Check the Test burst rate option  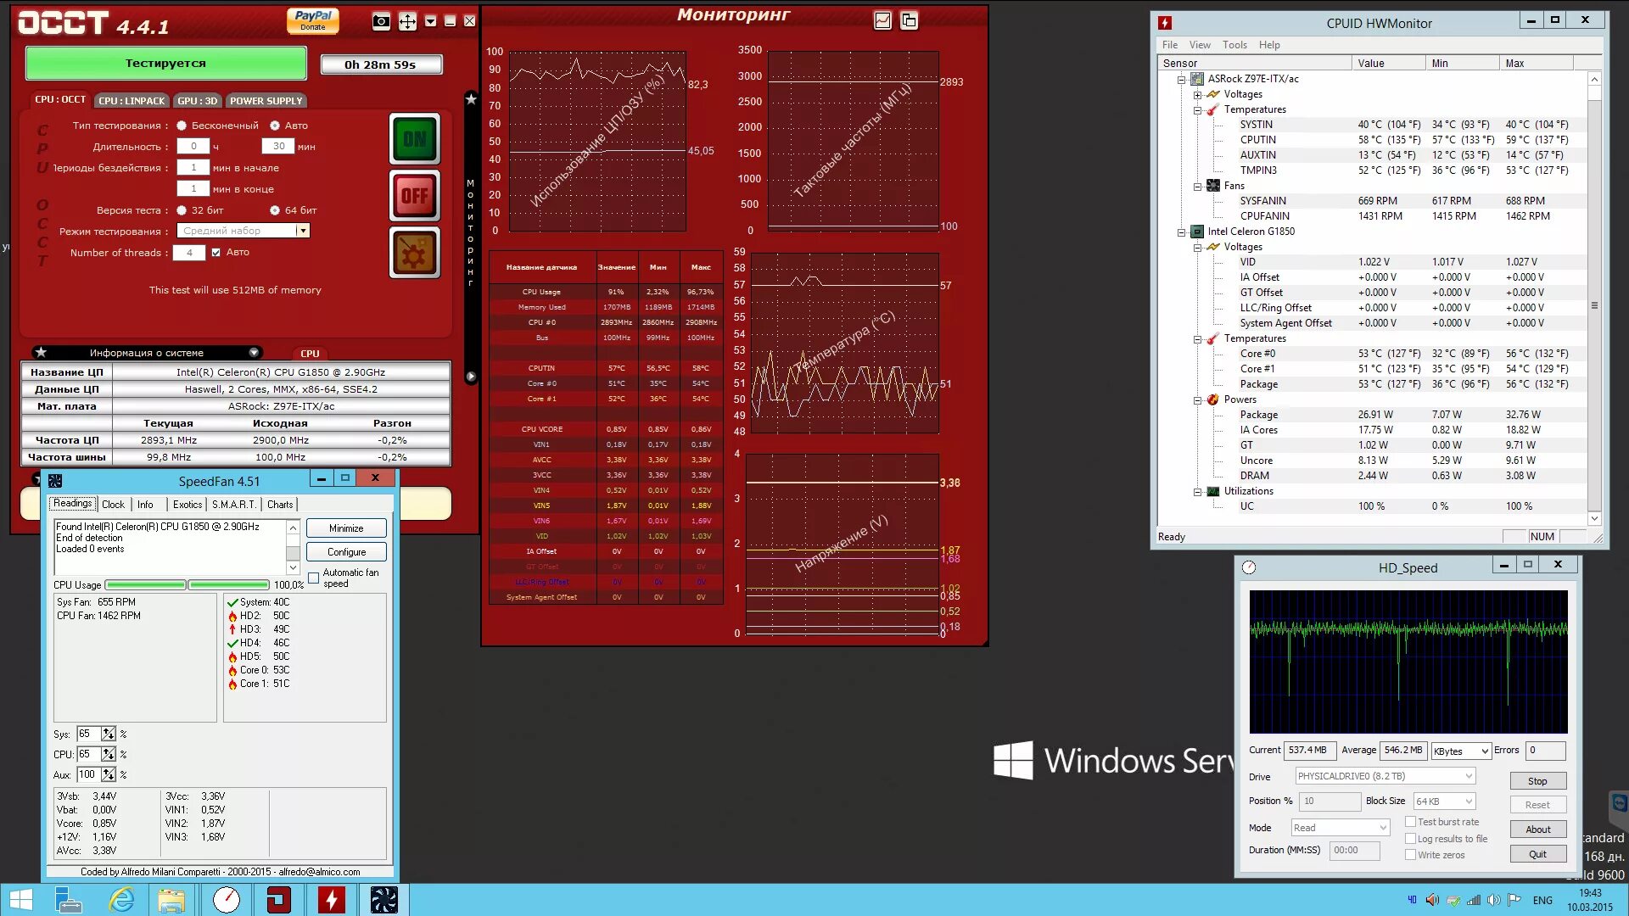tap(1410, 821)
